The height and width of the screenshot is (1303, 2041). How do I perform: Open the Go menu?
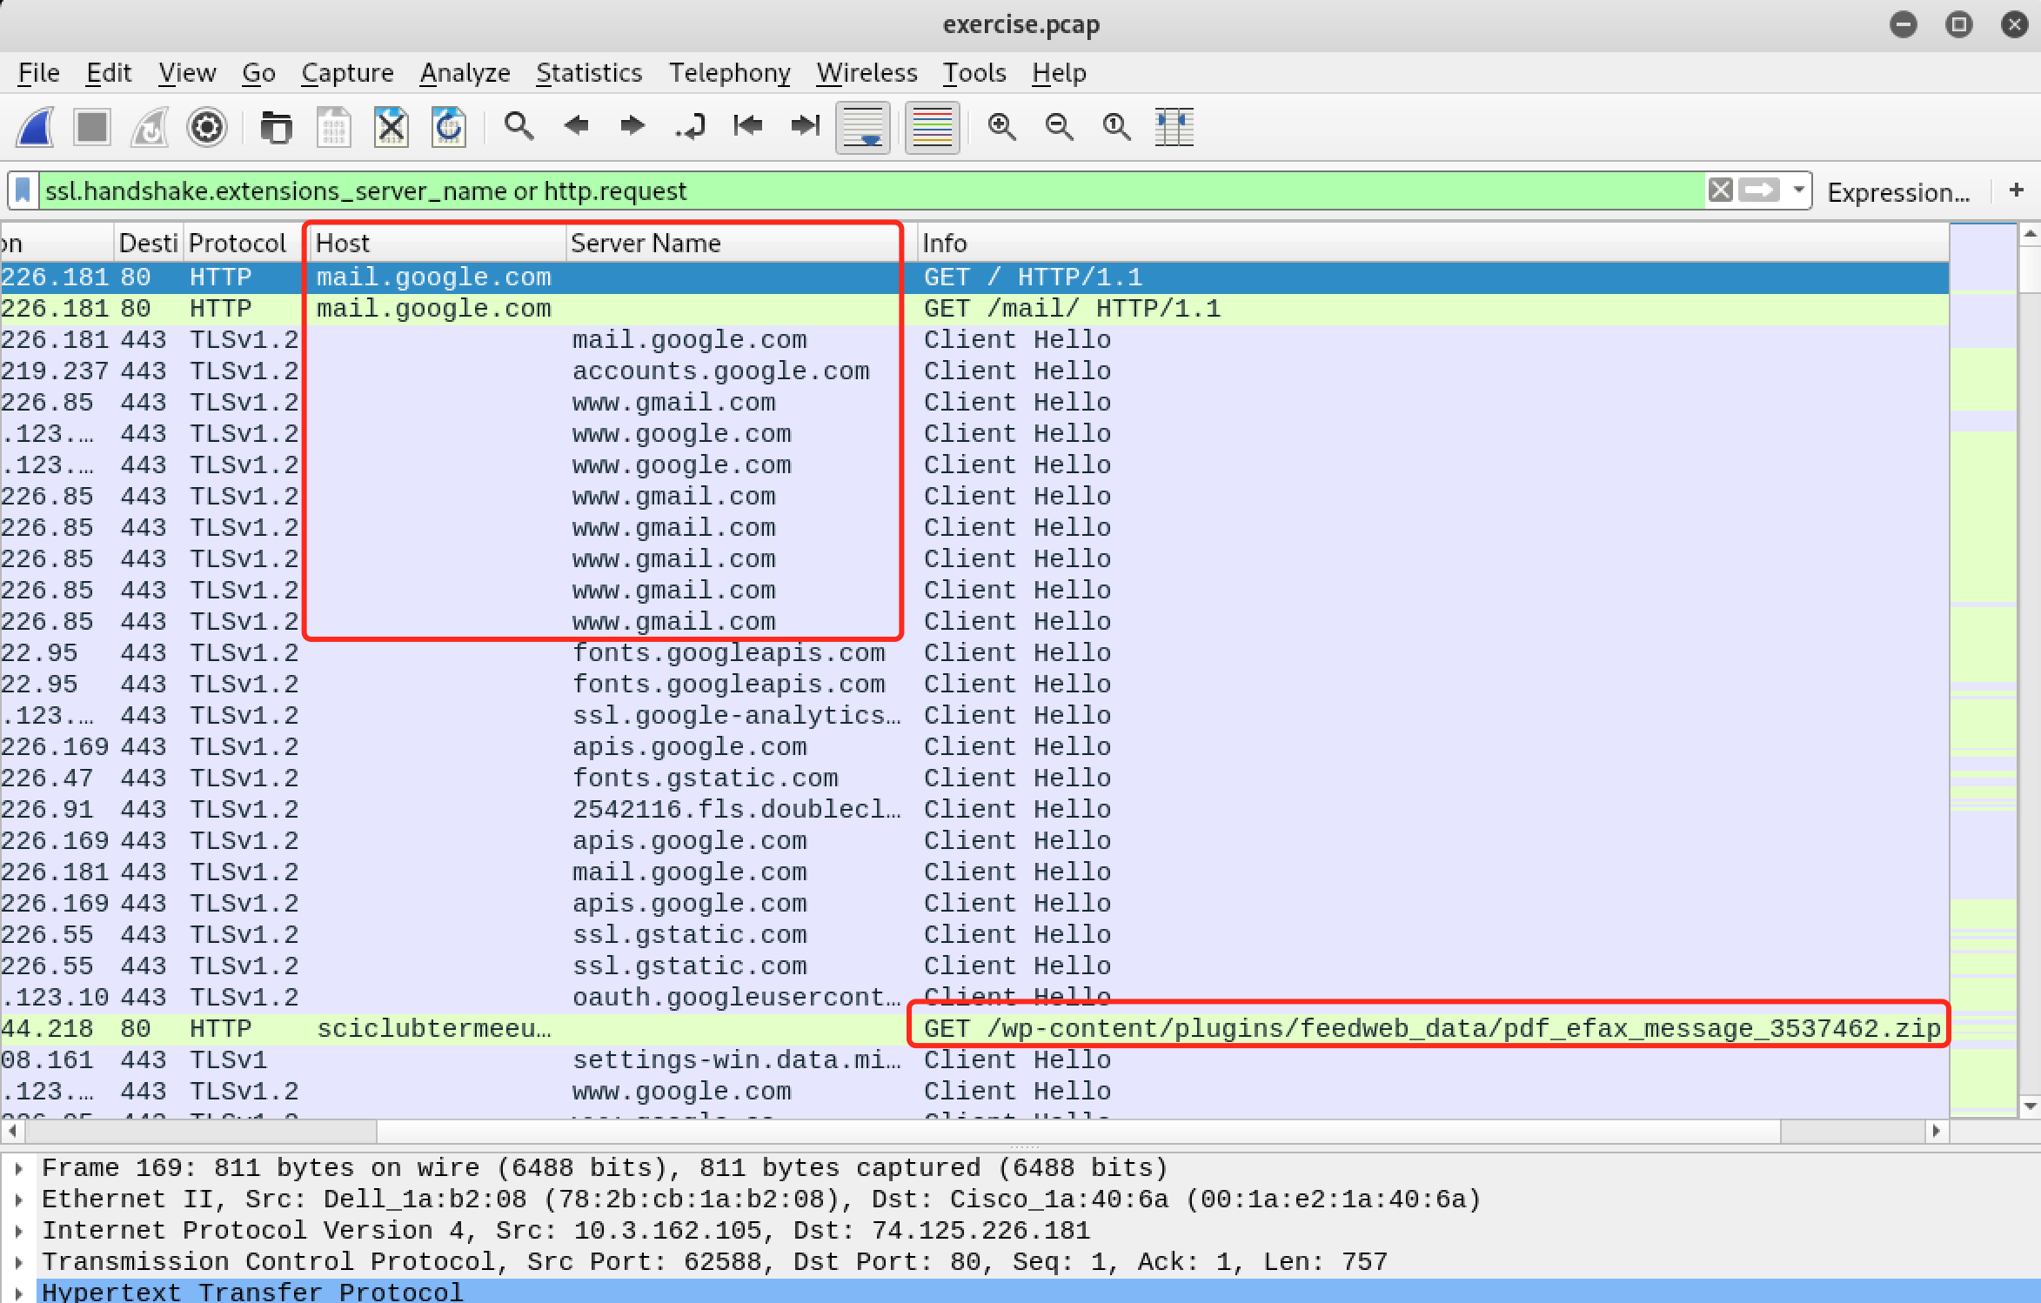[x=258, y=73]
